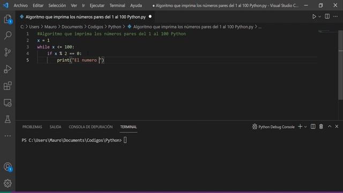Open the Explorer view in activity bar
343x193 pixels.
(x=8, y=19)
